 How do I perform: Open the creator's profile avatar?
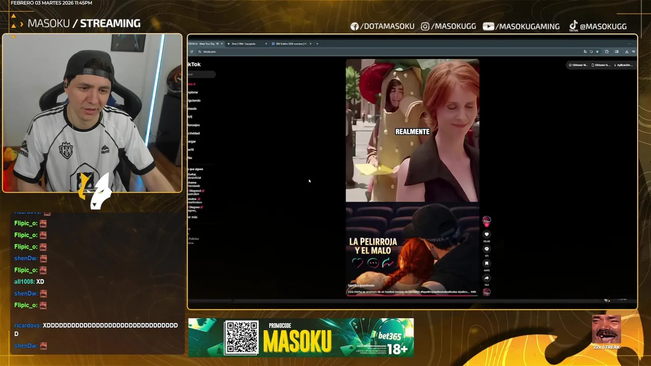coord(487,220)
